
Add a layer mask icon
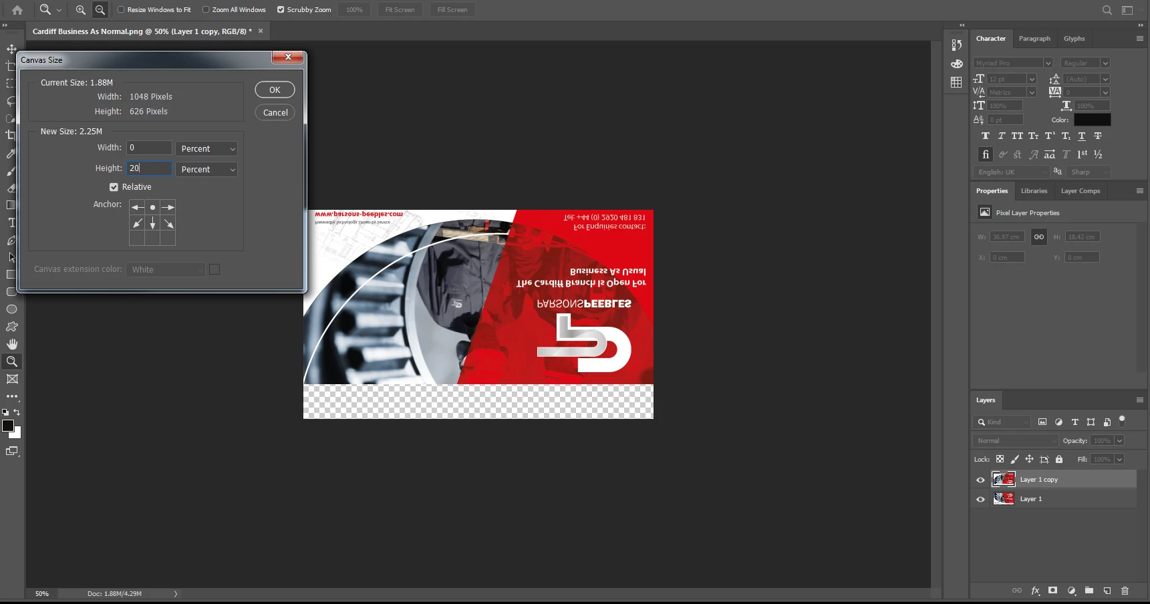coord(1052,591)
